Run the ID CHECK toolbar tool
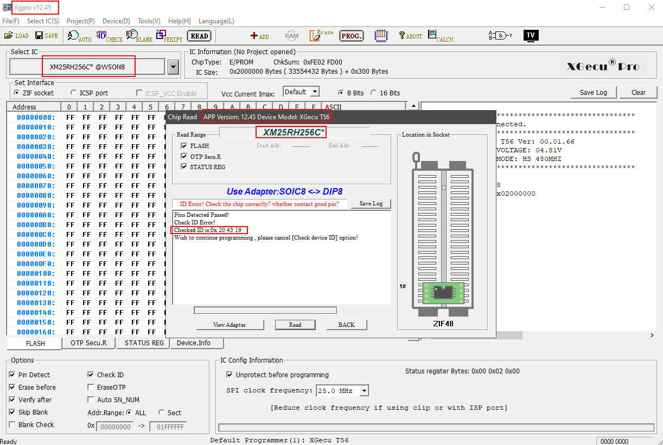Viewport: 663px width, 445px height. pos(110,36)
